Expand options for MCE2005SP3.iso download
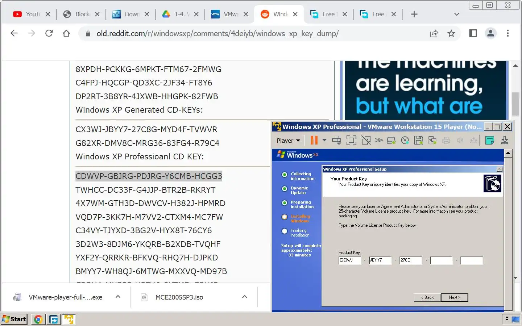 click(245, 297)
